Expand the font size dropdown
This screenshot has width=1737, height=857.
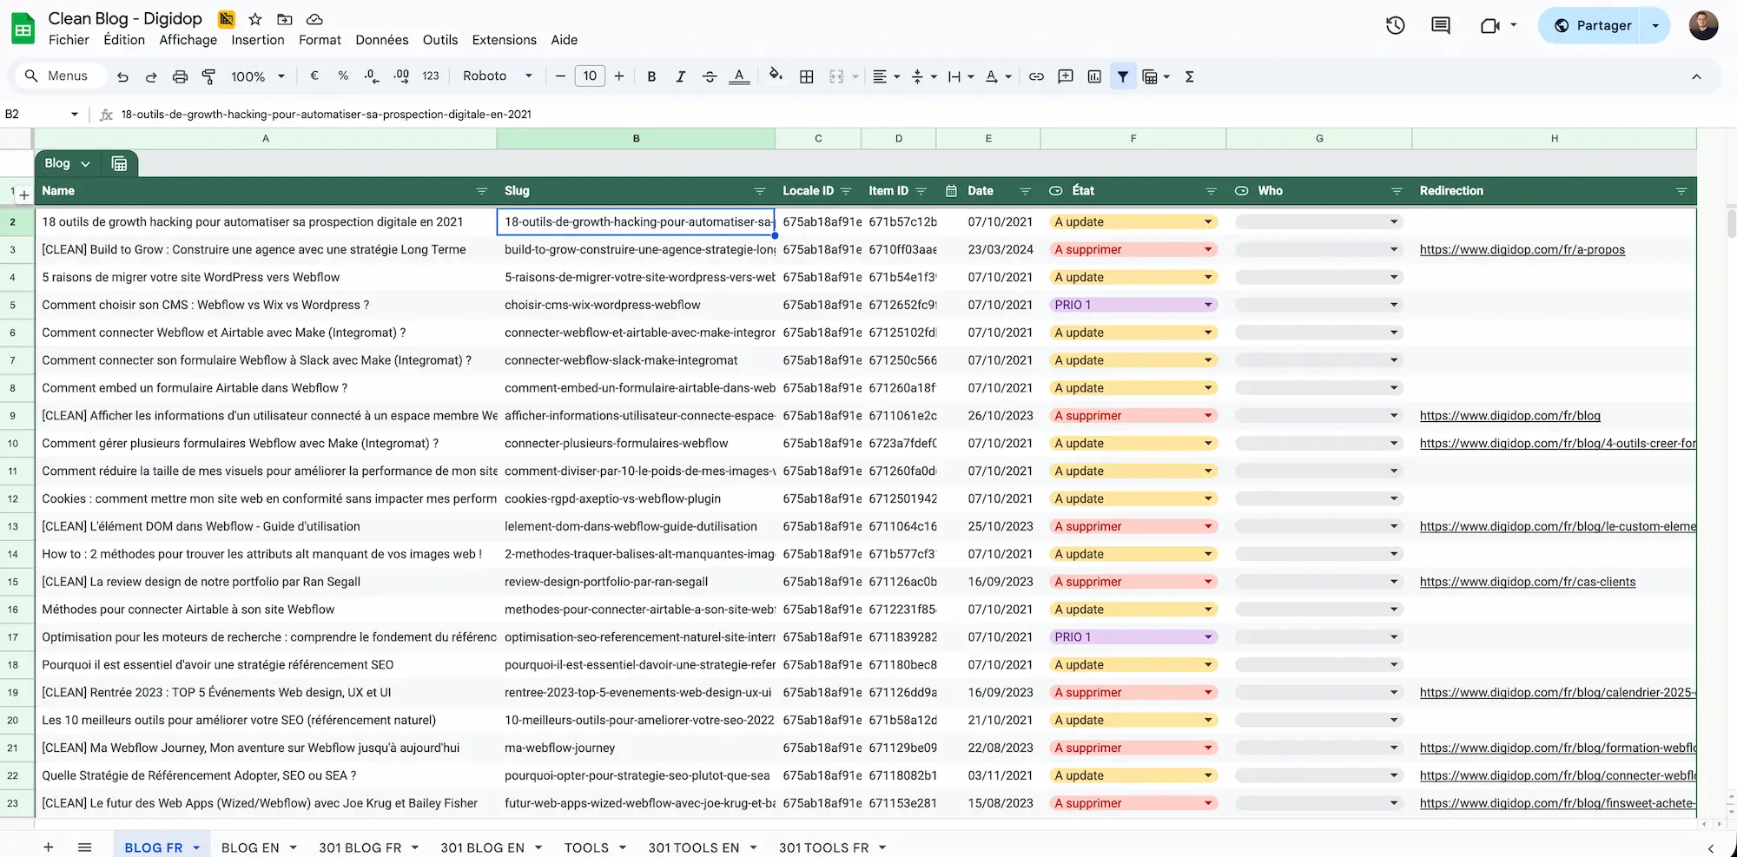click(x=590, y=76)
